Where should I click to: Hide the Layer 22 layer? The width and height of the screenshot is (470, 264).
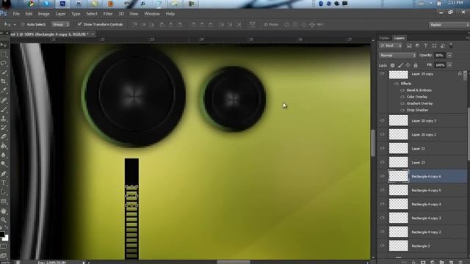point(382,148)
